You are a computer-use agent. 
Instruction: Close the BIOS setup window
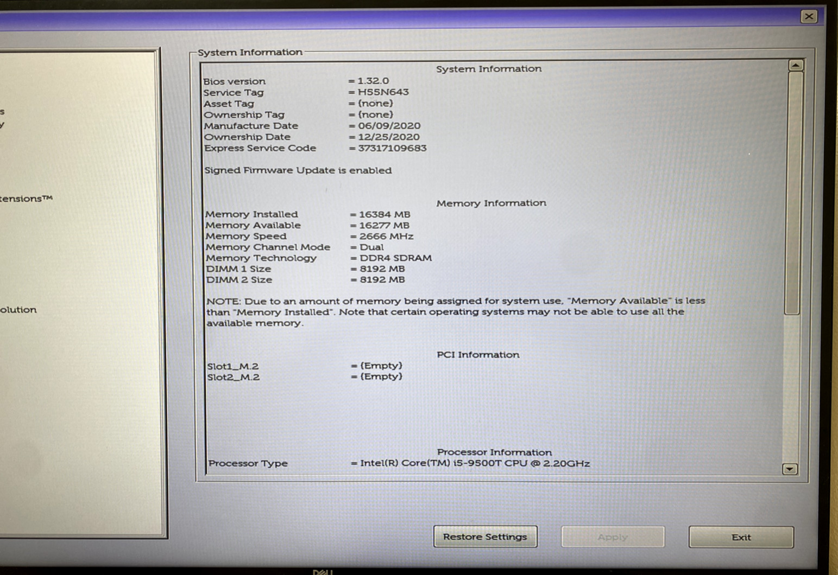[x=809, y=16]
